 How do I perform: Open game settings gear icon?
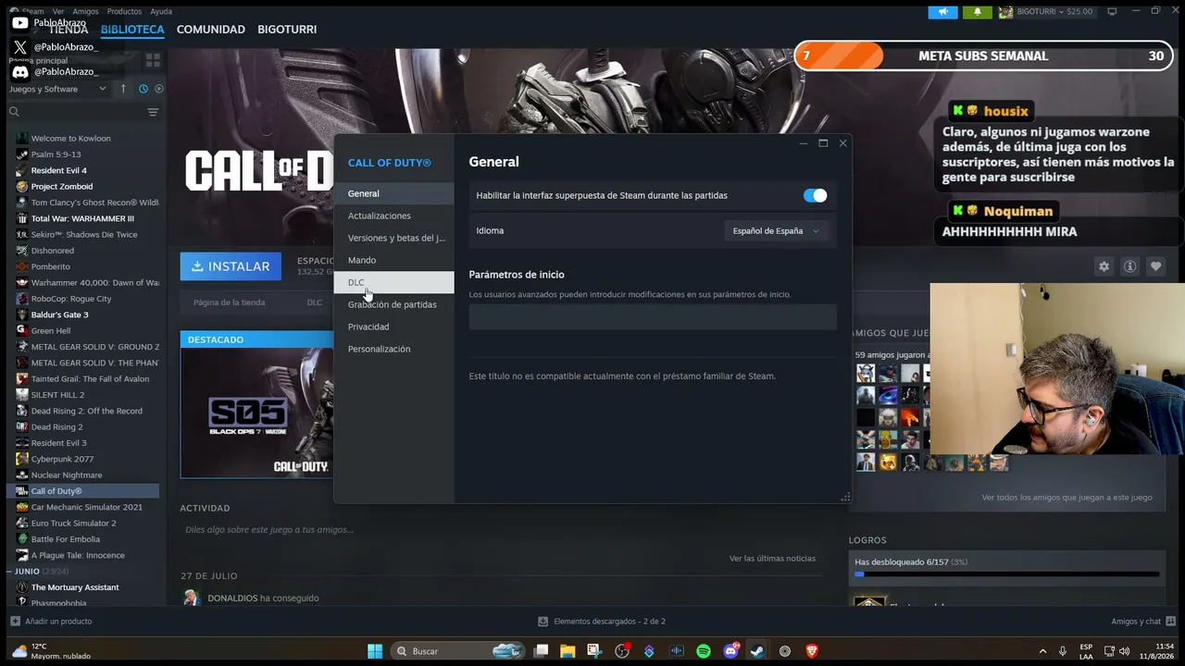tap(1104, 266)
